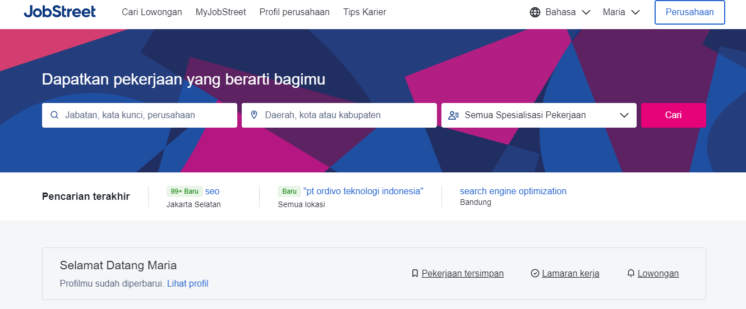Image resolution: width=746 pixels, height=309 pixels.
Task: Click the 'Baru' badge beside pt ordivo
Action: [289, 191]
